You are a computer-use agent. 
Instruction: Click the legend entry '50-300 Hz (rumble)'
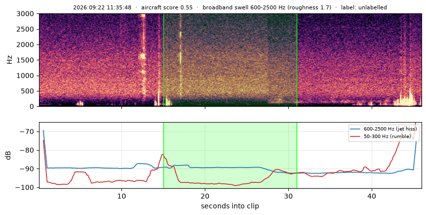click(387, 136)
